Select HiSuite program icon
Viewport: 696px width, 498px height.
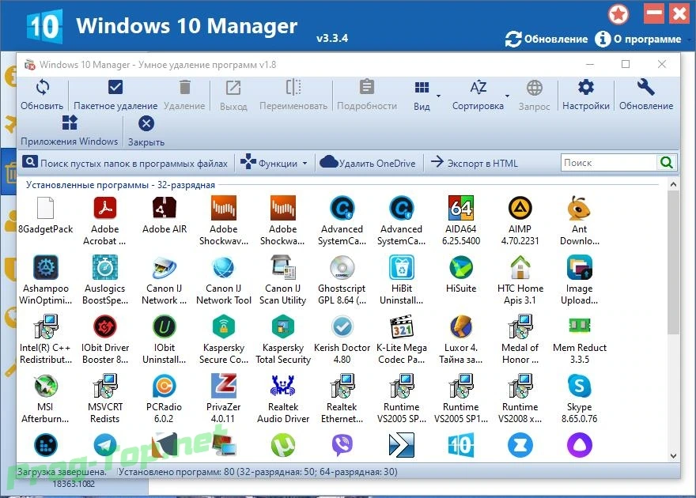point(461,267)
